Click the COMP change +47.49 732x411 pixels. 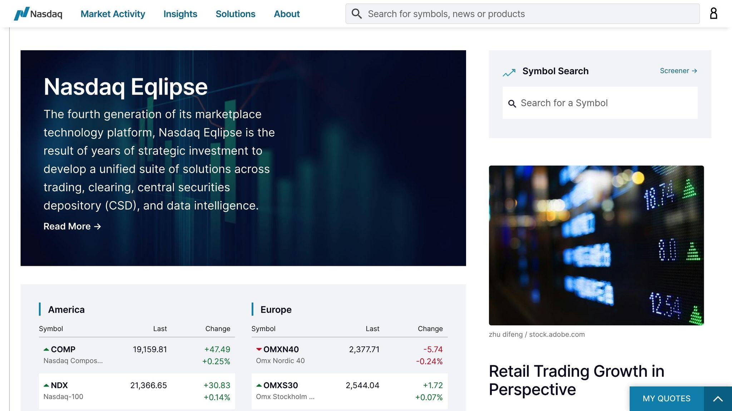[217, 349]
